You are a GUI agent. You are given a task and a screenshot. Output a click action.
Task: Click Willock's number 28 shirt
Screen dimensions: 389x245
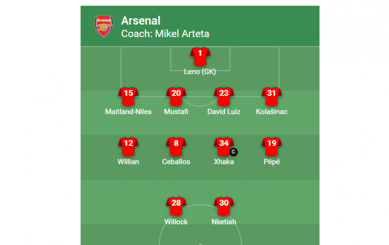(176, 206)
